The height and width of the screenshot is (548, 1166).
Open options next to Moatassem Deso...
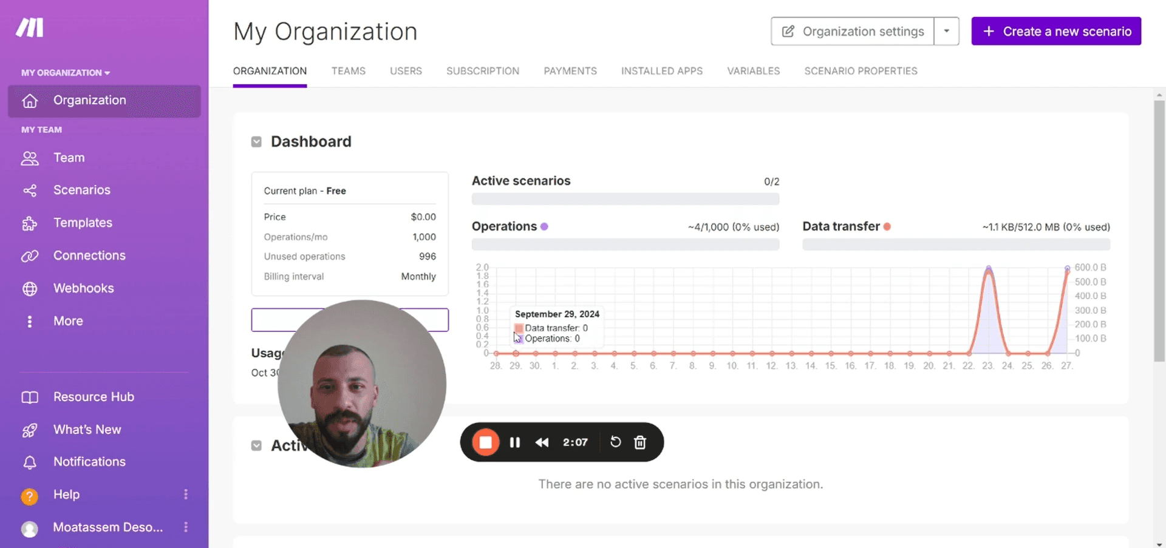tap(186, 527)
